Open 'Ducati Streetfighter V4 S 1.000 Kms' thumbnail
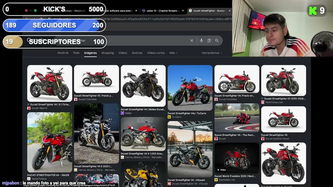Viewport: 333px width, 187px height. pyautogui.click(x=143, y=134)
